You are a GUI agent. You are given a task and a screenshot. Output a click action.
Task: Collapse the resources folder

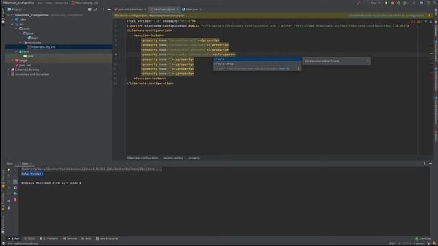21,42
